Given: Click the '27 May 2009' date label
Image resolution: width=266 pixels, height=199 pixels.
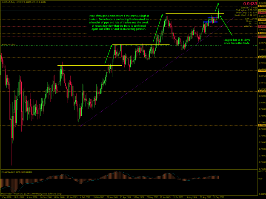Looking at the screenshot, I should [x=152, y=197].
